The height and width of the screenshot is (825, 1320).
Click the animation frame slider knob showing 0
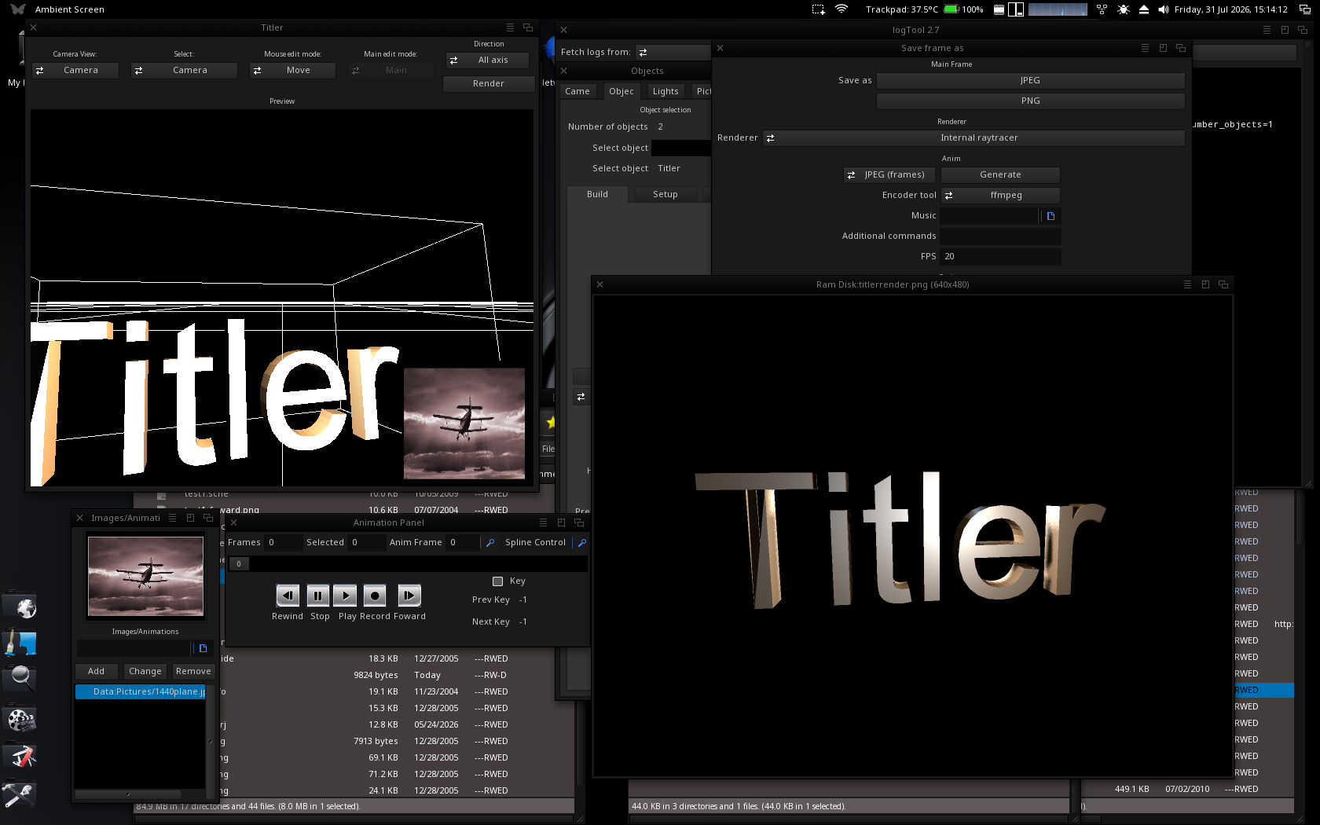[239, 564]
